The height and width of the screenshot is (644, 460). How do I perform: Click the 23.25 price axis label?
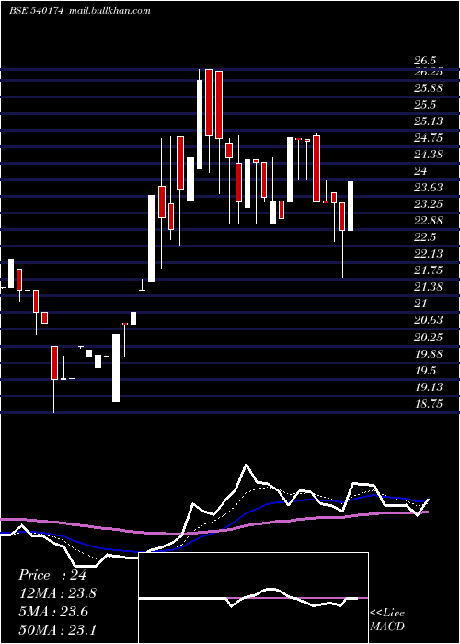click(x=428, y=204)
